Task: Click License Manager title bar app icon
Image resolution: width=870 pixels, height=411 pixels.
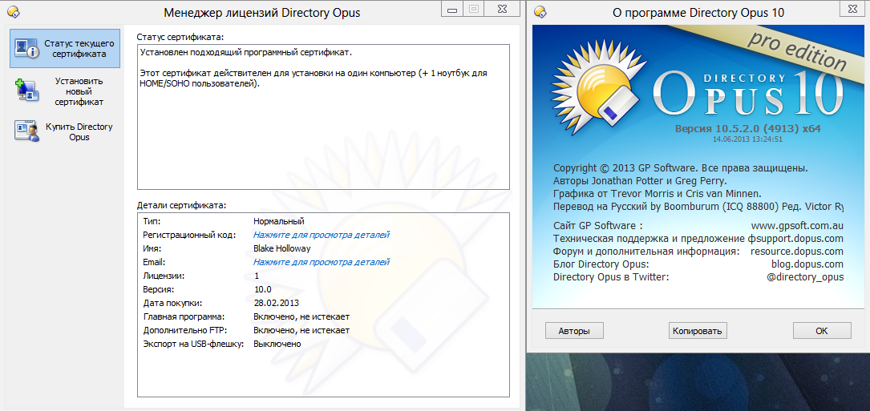Action: click(x=14, y=12)
